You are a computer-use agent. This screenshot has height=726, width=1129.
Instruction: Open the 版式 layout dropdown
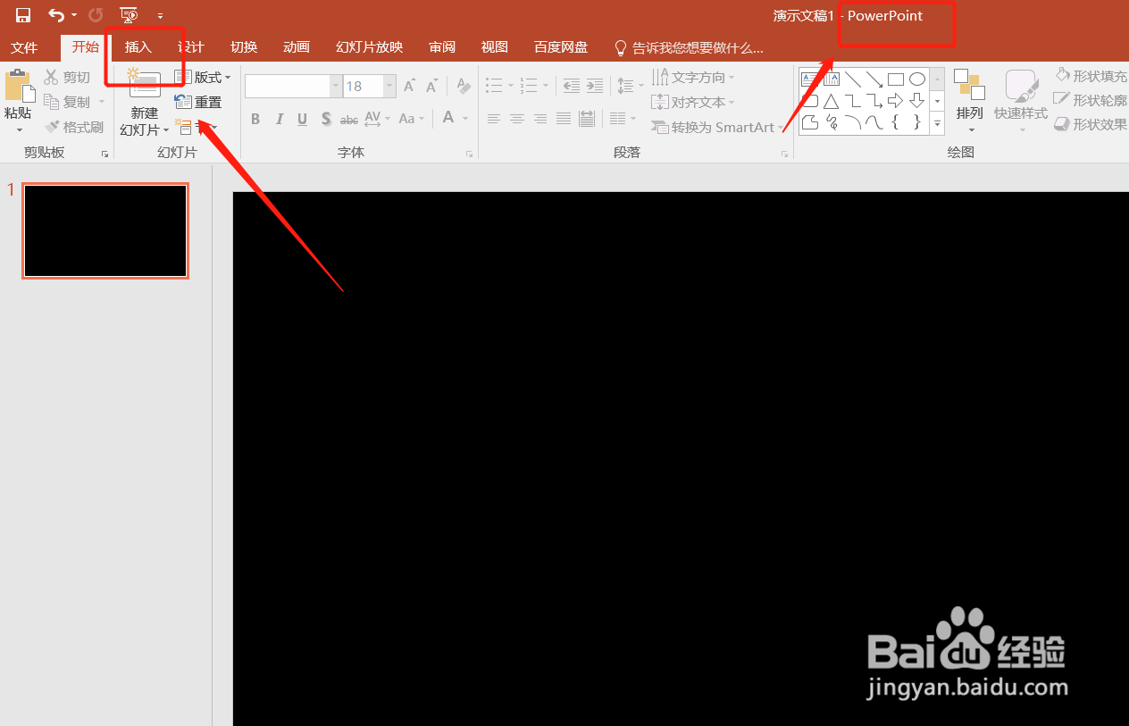203,78
